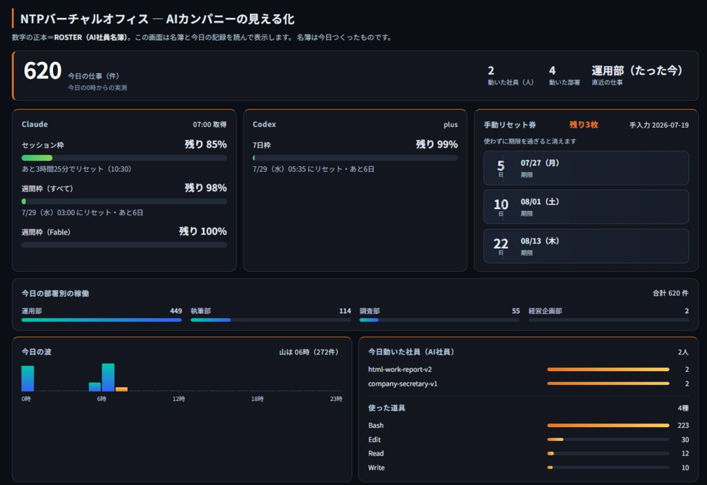Click the 0時 bar in today's wave chart
This screenshot has height=485, width=707.
[x=28, y=378]
